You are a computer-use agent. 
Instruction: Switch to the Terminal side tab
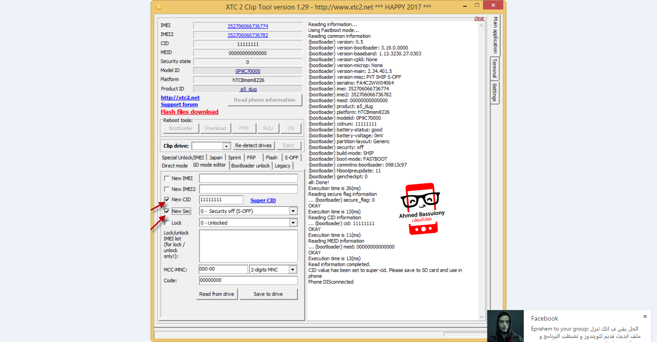tap(495, 68)
